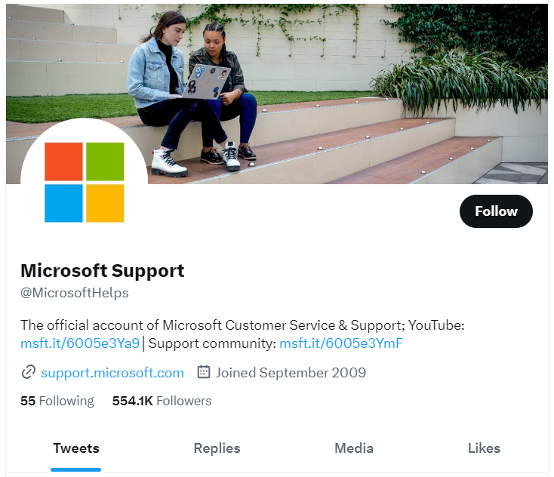Viewport: 554px width, 477px height.
Task: Open the header banner photo
Action: coord(340,75)
